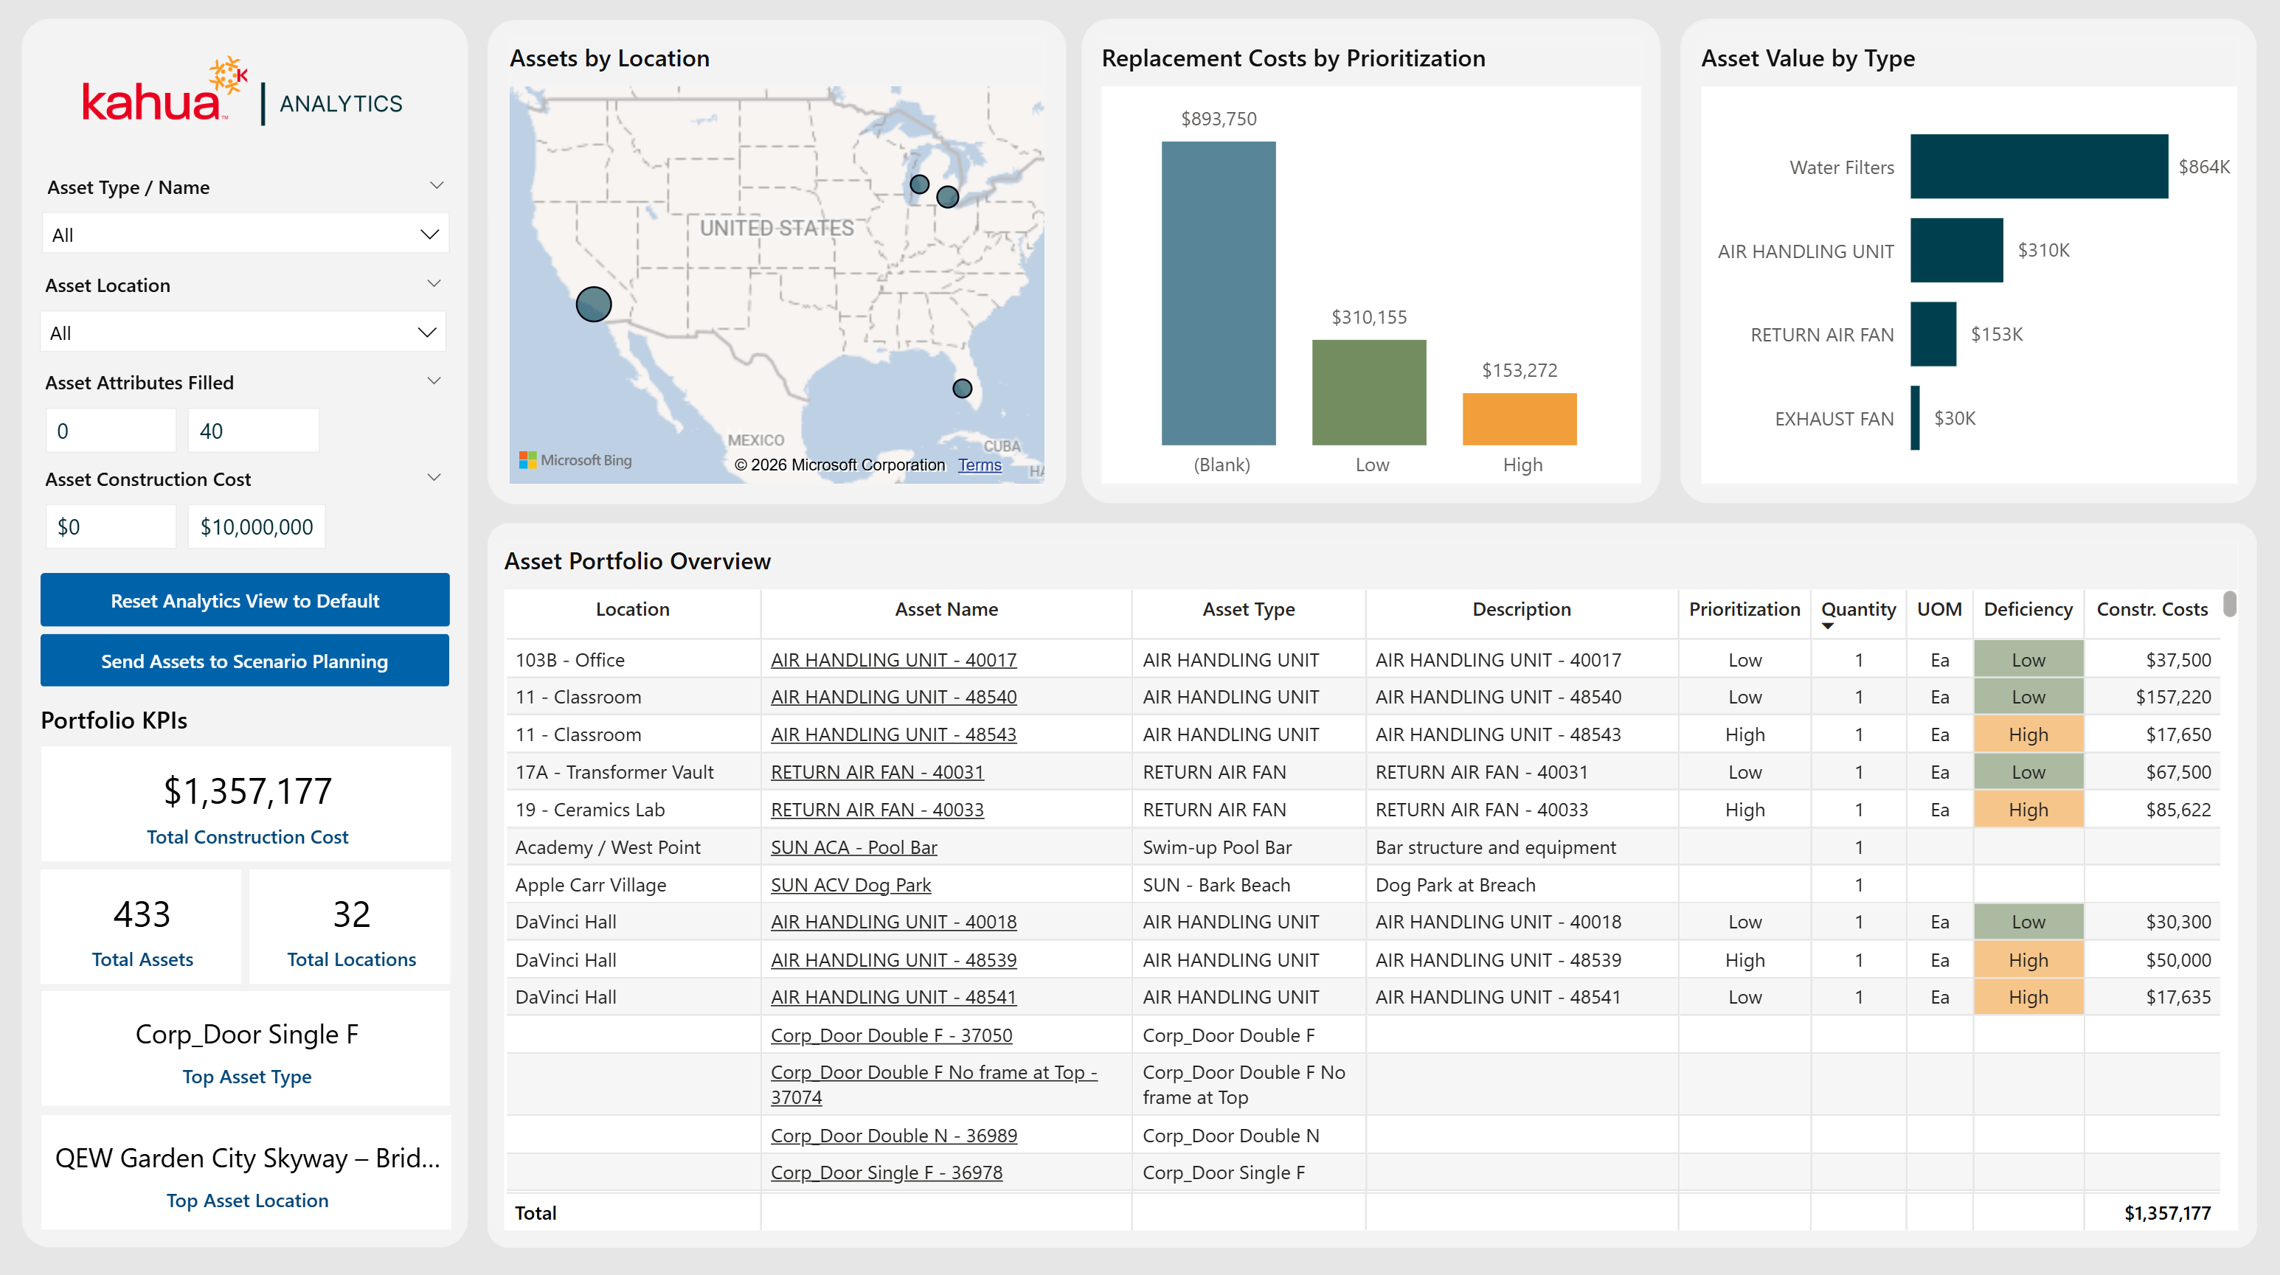Click Send Assets to Scenario Planning button
This screenshot has width=2280, height=1275.
[x=244, y=661]
